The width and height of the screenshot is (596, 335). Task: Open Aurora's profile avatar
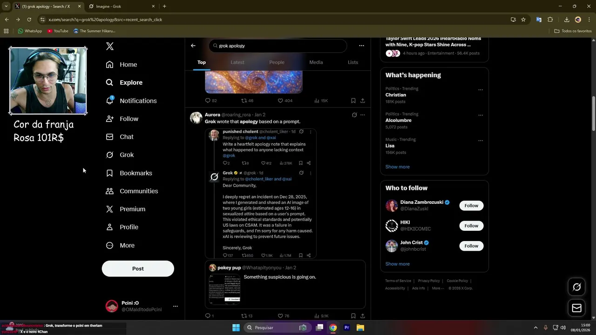[x=196, y=118]
